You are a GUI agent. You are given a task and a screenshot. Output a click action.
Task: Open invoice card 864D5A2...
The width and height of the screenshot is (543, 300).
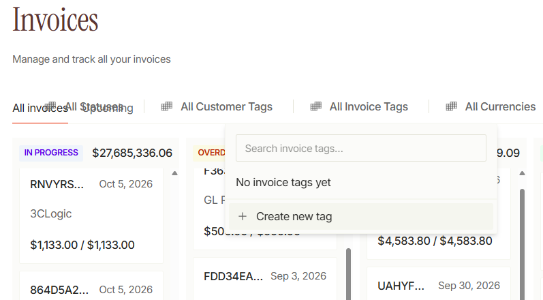pos(91,286)
